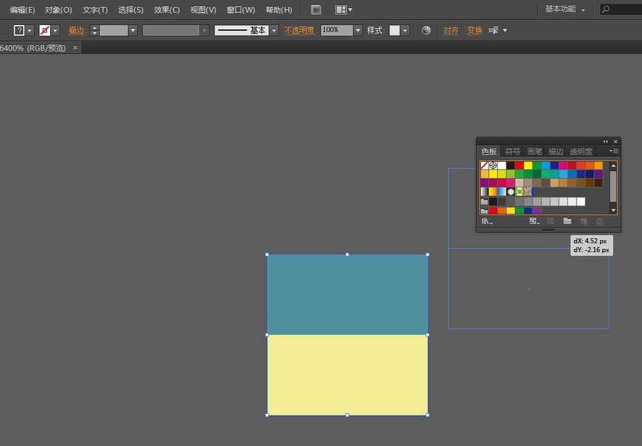
Task: Open the swatches panel flyout menu
Action: 614,151
